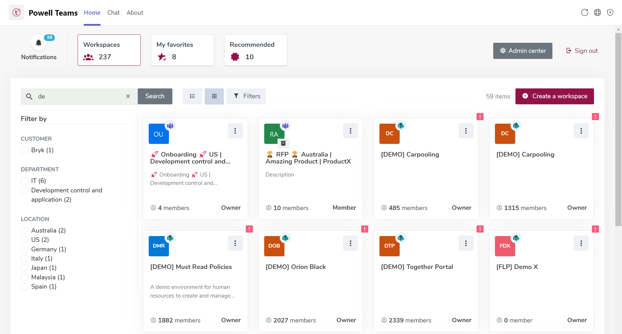
Task: Click Sign out link
Action: (582, 51)
